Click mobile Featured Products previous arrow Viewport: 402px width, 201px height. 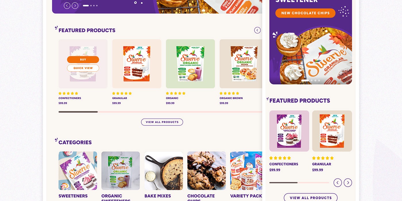(338, 183)
